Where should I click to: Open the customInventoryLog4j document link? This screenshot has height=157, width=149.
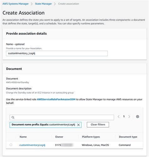click(x=32, y=145)
